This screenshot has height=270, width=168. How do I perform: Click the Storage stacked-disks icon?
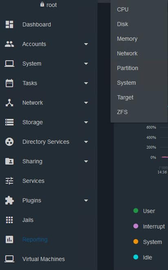[9, 122]
